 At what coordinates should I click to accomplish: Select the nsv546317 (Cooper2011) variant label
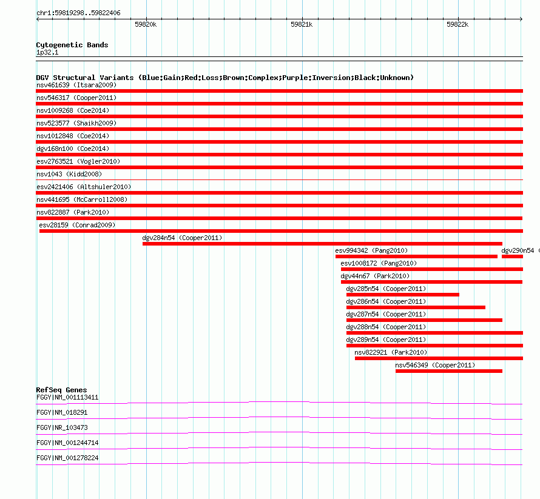[x=76, y=98]
